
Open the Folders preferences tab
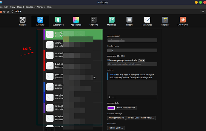point(129,21)
